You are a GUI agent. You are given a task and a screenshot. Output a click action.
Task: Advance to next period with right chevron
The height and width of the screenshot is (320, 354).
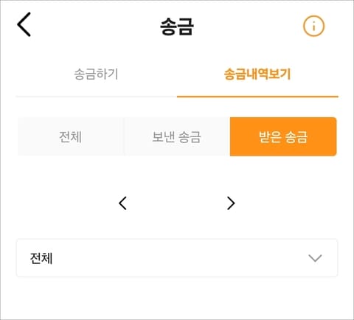(x=231, y=204)
